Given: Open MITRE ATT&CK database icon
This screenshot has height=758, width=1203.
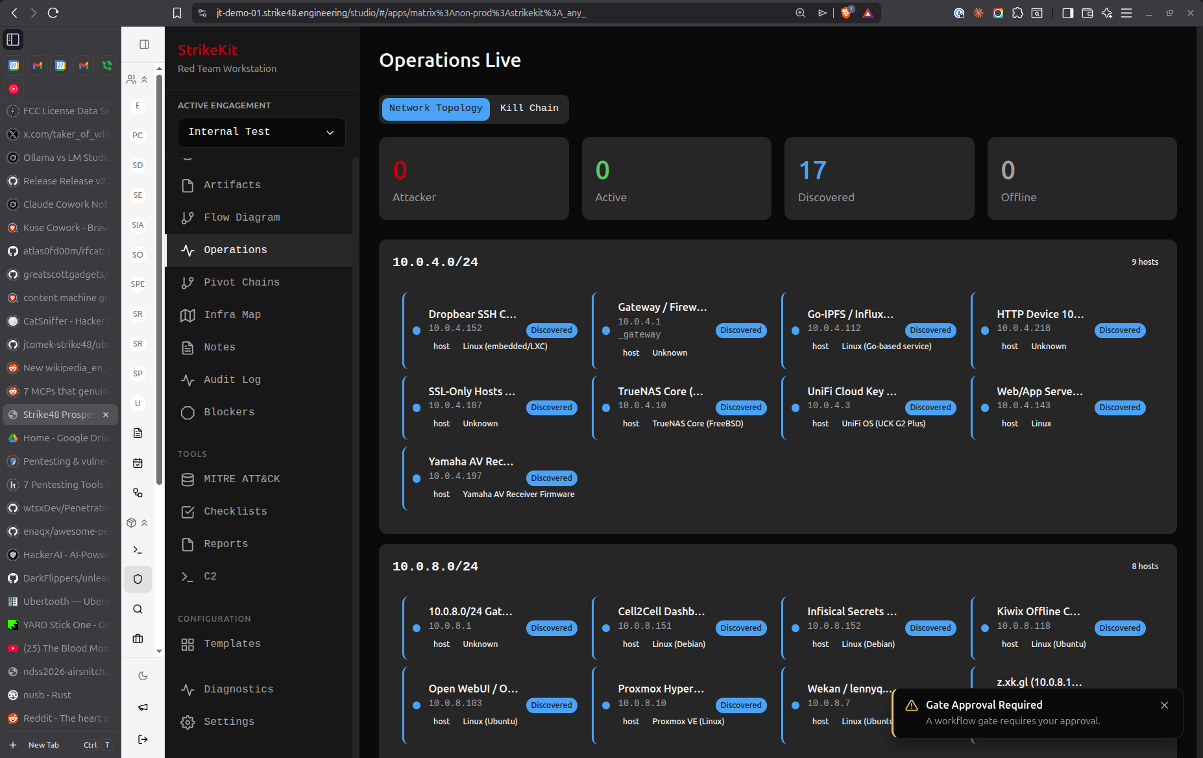Looking at the screenshot, I should click(188, 480).
